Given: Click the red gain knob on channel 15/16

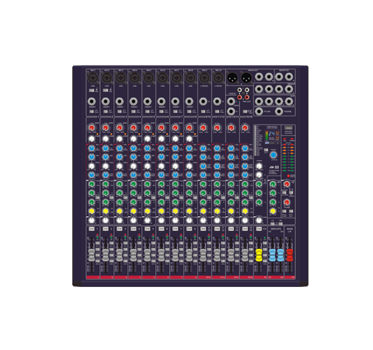Looking at the screenshot, I should coord(245,128).
